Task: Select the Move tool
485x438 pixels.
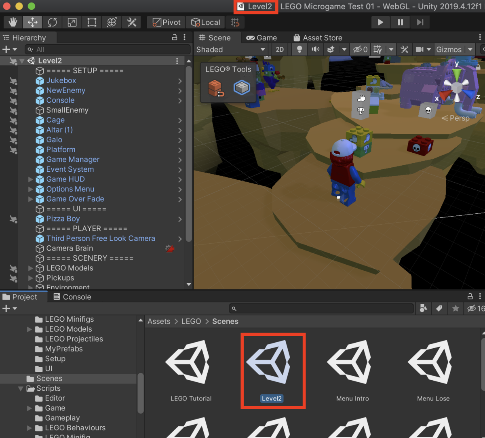Action: click(x=33, y=22)
